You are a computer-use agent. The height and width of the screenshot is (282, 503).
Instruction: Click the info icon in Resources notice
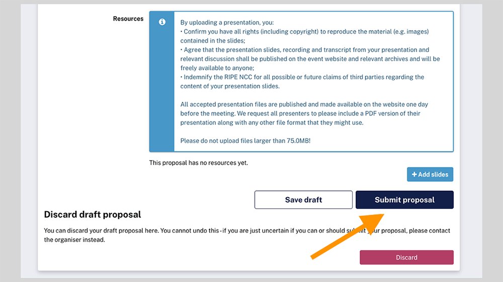(162, 23)
